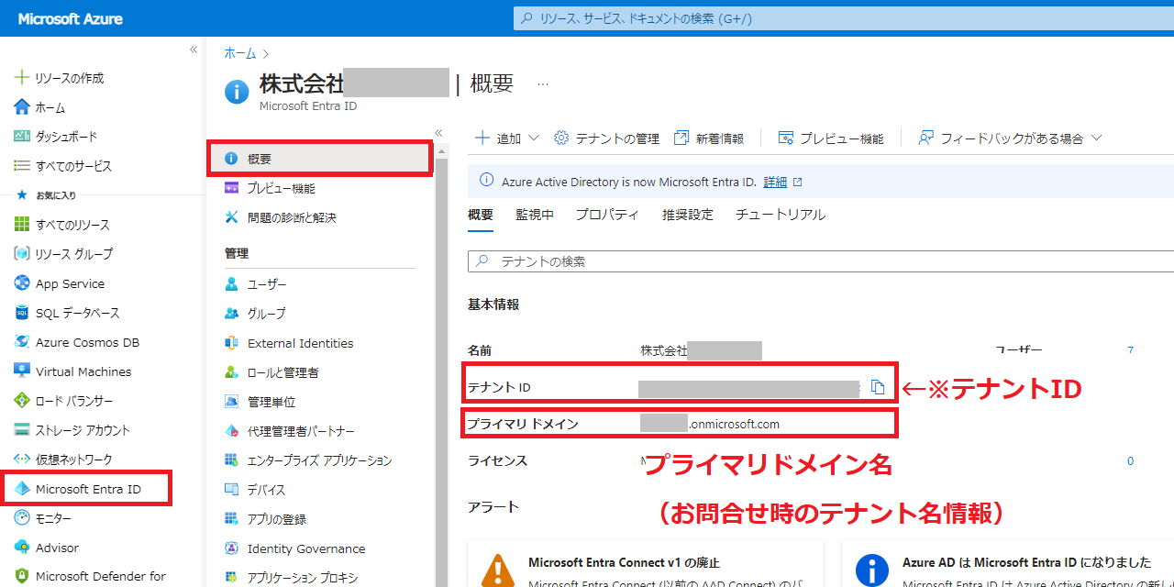Click the ロールと管理者 icon
The height and width of the screenshot is (587, 1174).
(231, 372)
